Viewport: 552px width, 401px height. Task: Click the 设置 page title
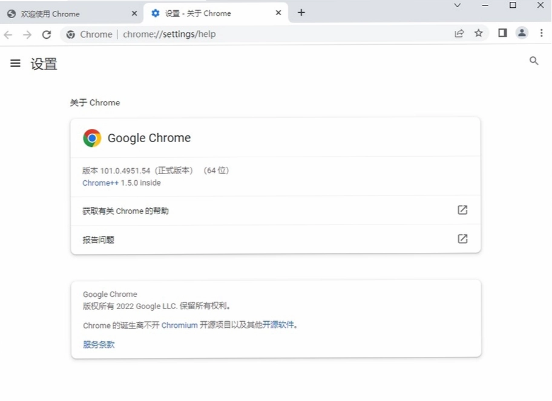[44, 64]
